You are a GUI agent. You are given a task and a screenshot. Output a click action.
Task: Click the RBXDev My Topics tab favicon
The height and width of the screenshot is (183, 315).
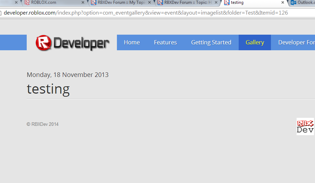click(94, 3)
